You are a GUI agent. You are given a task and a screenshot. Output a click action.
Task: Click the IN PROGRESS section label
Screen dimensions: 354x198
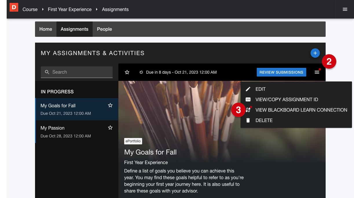(57, 92)
